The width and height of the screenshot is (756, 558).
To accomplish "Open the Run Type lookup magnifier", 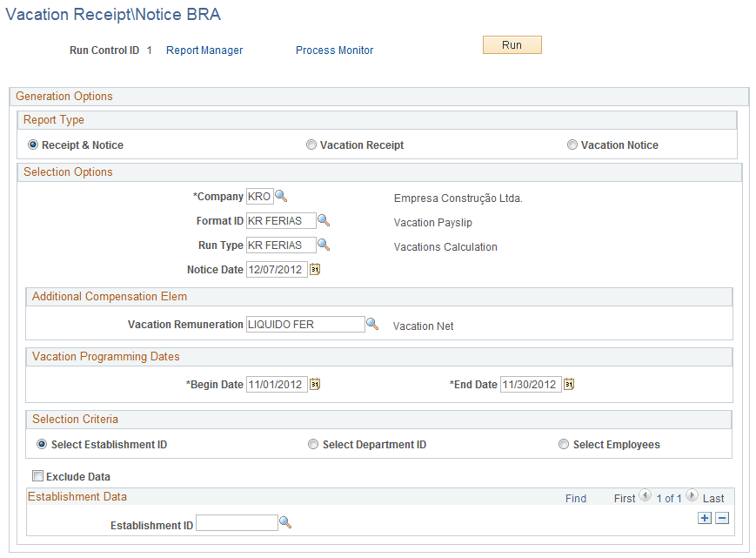I will point(324,245).
